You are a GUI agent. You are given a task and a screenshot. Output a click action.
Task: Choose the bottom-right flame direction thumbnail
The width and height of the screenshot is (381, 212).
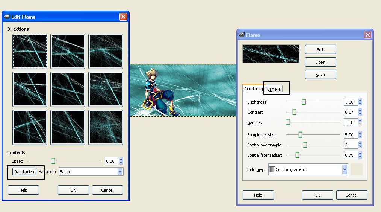(106, 127)
